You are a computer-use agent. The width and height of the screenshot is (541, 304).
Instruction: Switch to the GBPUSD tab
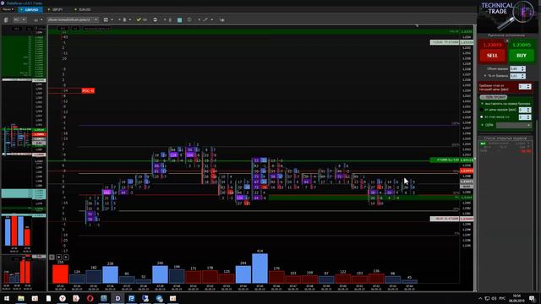[x=30, y=9]
